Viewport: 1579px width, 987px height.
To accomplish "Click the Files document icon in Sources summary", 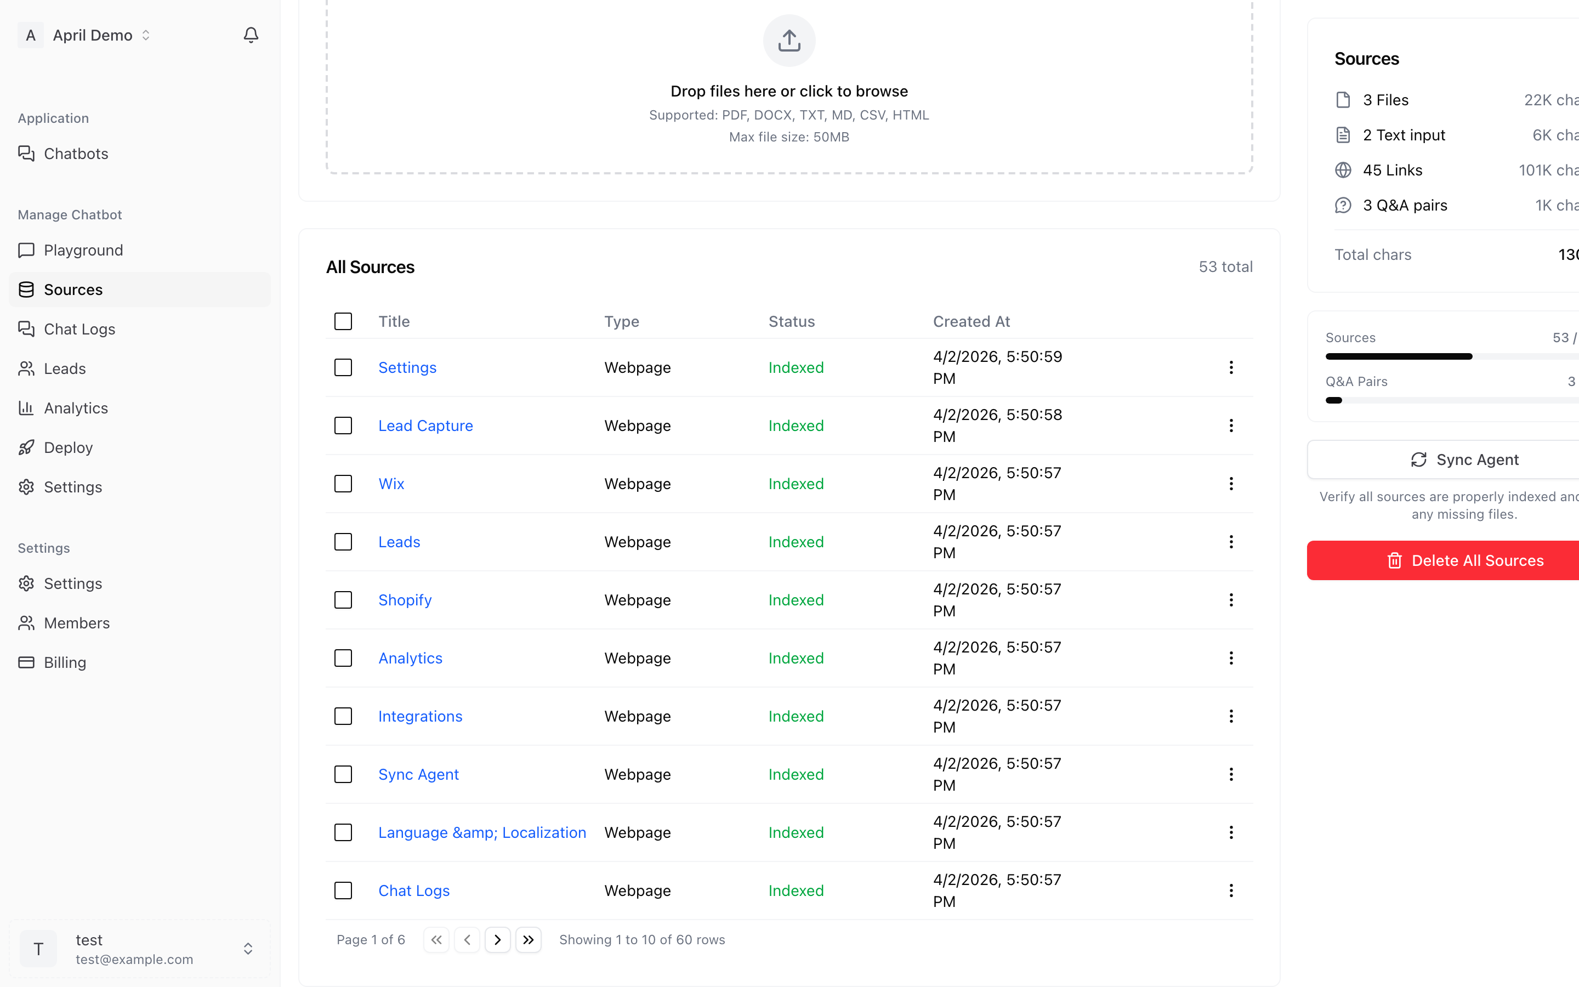I will point(1343,100).
